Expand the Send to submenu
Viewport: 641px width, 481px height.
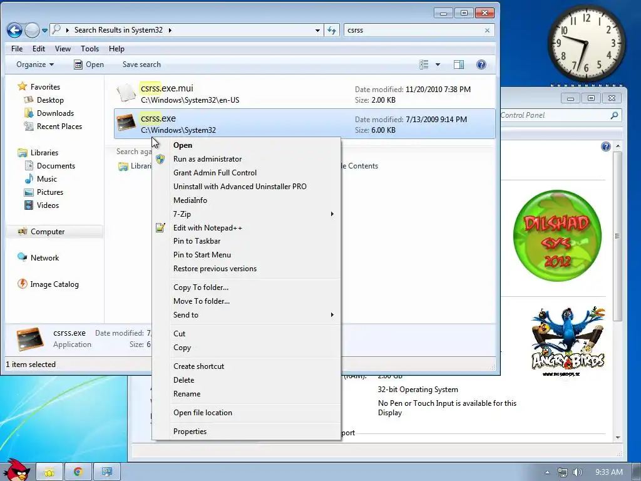[x=247, y=315]
